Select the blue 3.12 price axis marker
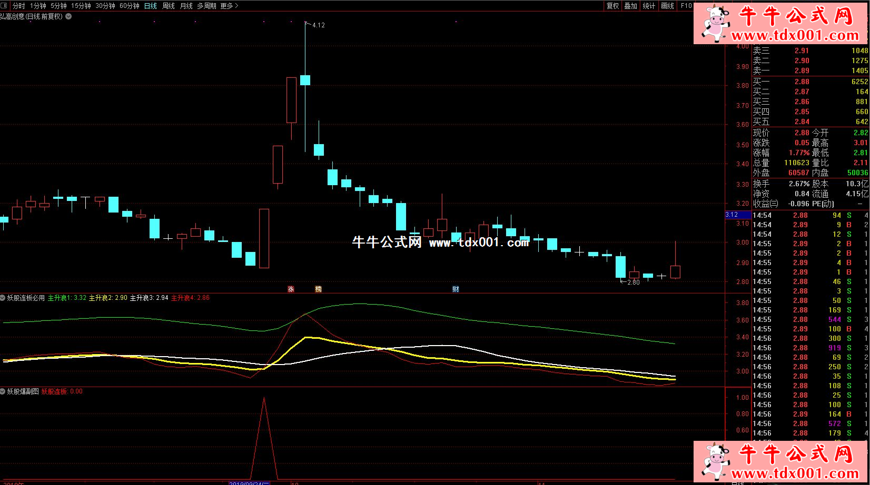The height and width of the screenshot is (485, 870). [738, 215]
